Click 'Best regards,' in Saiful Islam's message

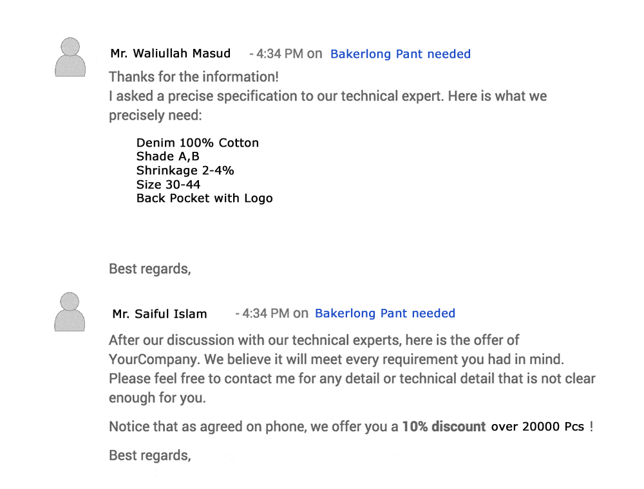pyautogui.click(x=149, y=456)
